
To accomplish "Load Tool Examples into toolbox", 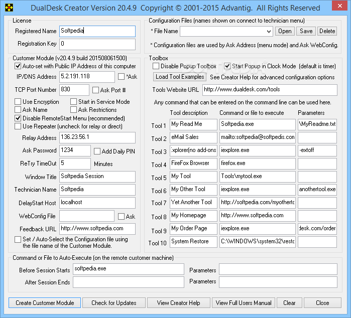I will 180,77.
